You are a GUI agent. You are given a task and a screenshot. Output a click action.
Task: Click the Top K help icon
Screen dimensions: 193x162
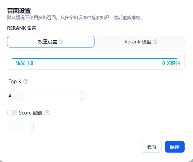(26, 82)
